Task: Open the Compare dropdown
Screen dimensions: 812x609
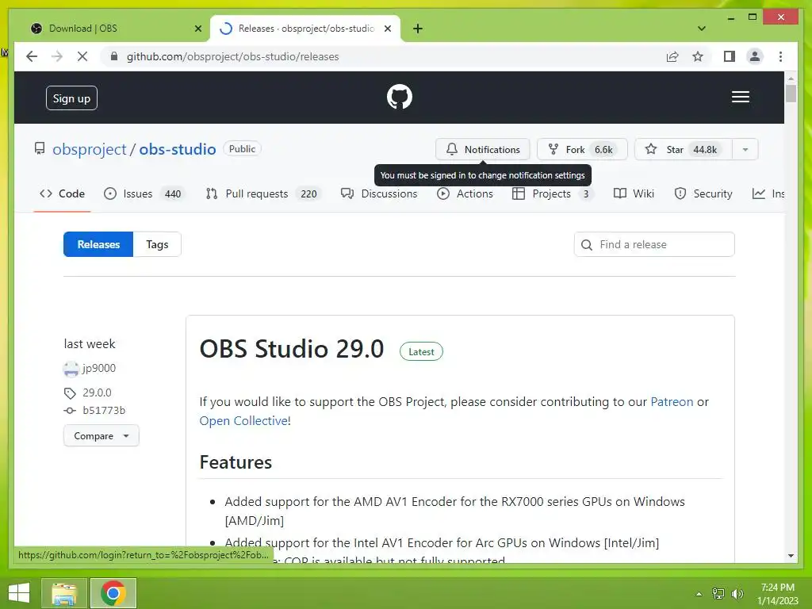Action: [x=101, y=435]
